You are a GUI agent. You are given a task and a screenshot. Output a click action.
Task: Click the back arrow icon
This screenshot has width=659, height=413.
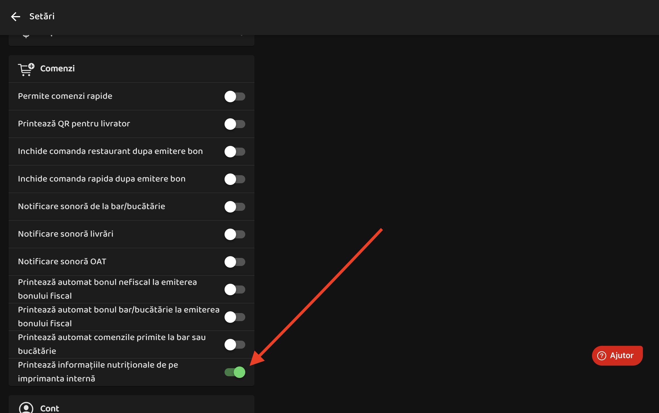click(16, 17)
